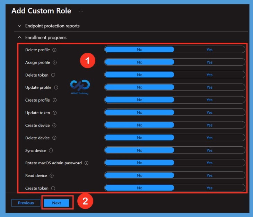The image size is (253, 217).
Task: Set Update profile to Yes
Action: [209, 87]
